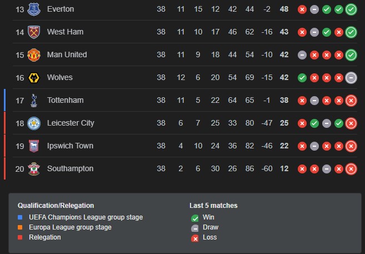
Task: Click the orange Europa League legend swatch
Action: click(21, 227)
